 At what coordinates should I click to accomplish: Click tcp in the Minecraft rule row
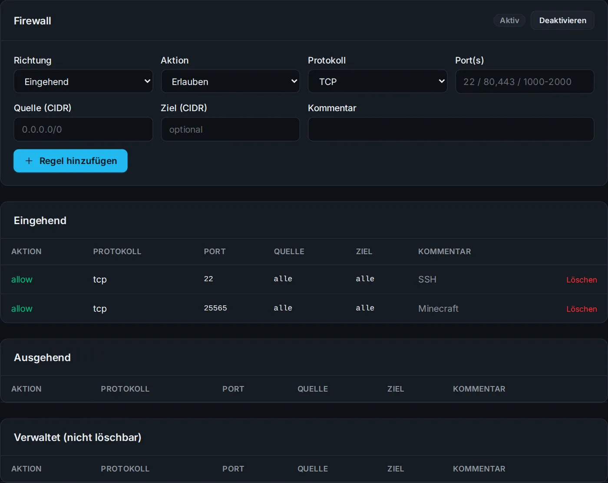click(100, 308)
